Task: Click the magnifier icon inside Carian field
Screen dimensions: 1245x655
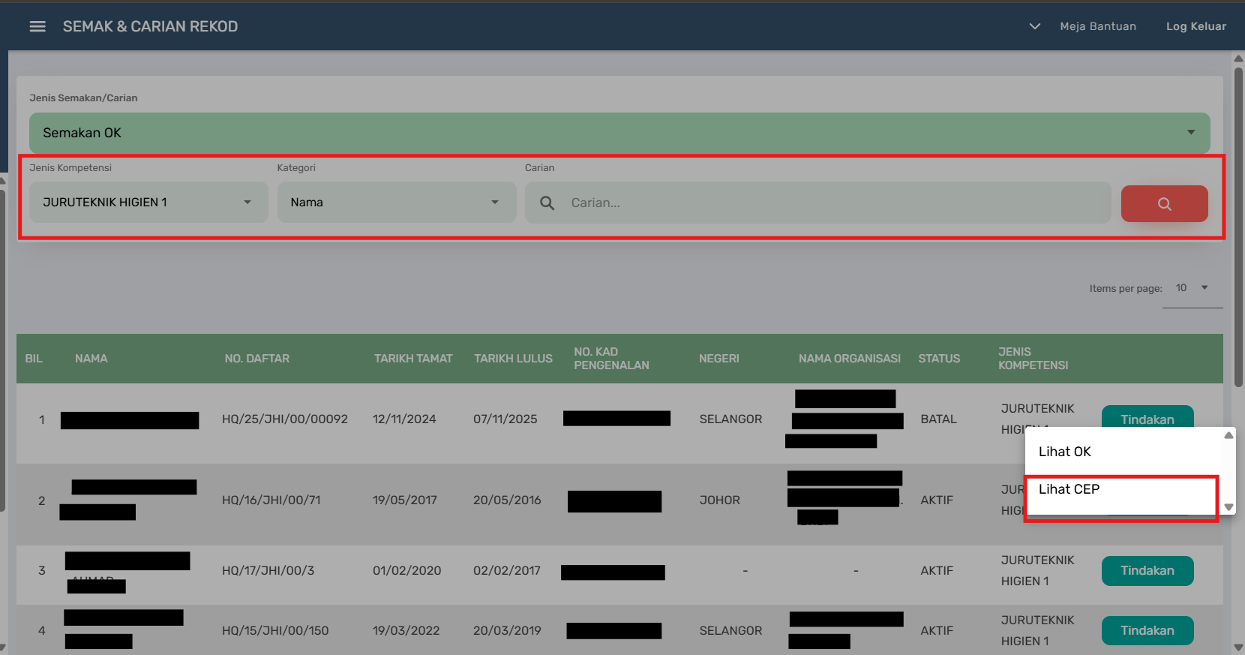Action: [547, 203]
